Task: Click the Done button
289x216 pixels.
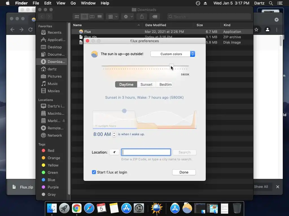Action: point(184,172)
